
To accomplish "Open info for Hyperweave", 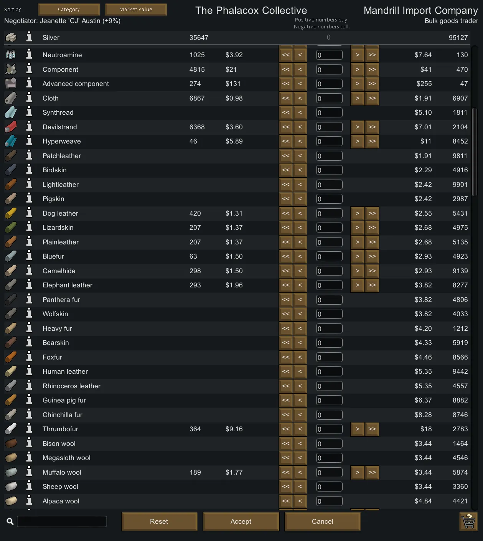I will [29, 141].
